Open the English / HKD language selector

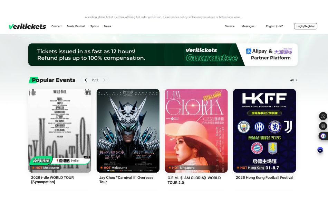point(275,26)
